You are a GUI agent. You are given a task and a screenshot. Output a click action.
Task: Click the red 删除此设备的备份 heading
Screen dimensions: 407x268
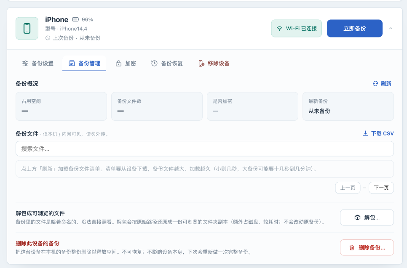[x=37, y=243]
